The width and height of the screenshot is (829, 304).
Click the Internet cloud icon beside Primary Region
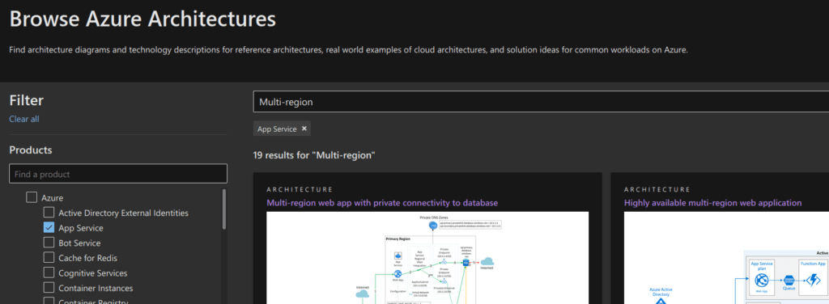487,262
